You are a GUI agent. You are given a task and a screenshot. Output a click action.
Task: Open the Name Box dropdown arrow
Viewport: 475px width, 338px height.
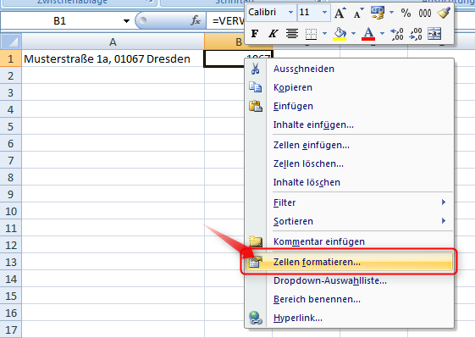point(126,21)
